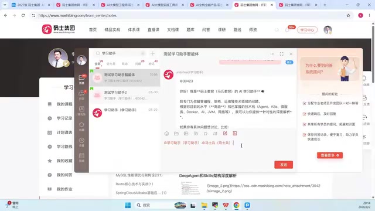Screen dimensions: 375x211
Task: Click the pentagon-shaped icon in message toolbar
Action: point(206,134)
